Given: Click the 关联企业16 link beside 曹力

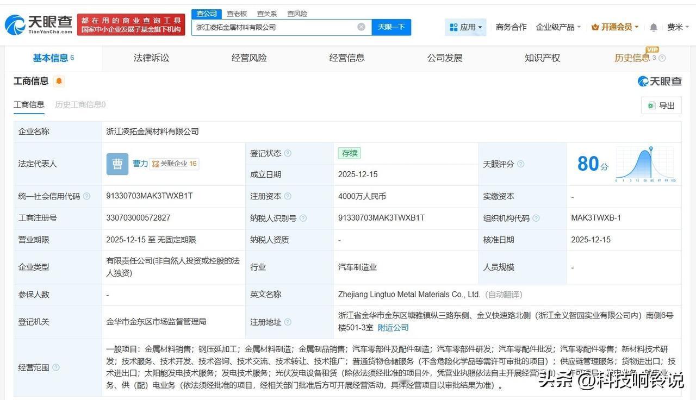Looking at the screenshot, I should click(174, 164).
